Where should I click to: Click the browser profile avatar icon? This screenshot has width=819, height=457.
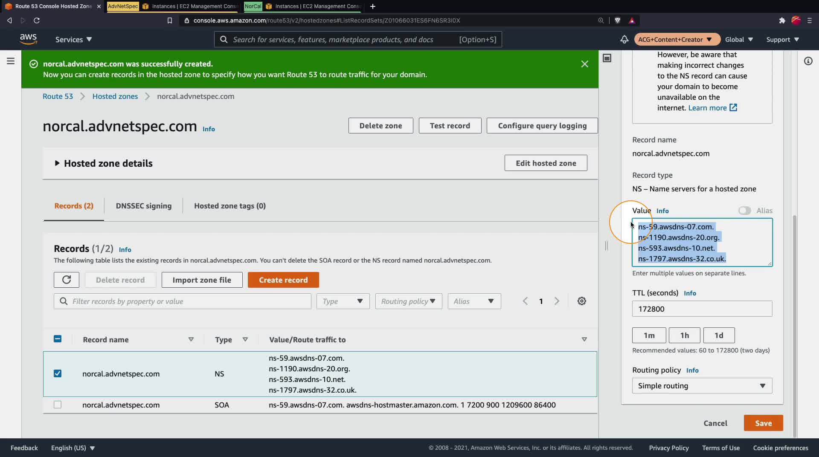tap(796, 20)
